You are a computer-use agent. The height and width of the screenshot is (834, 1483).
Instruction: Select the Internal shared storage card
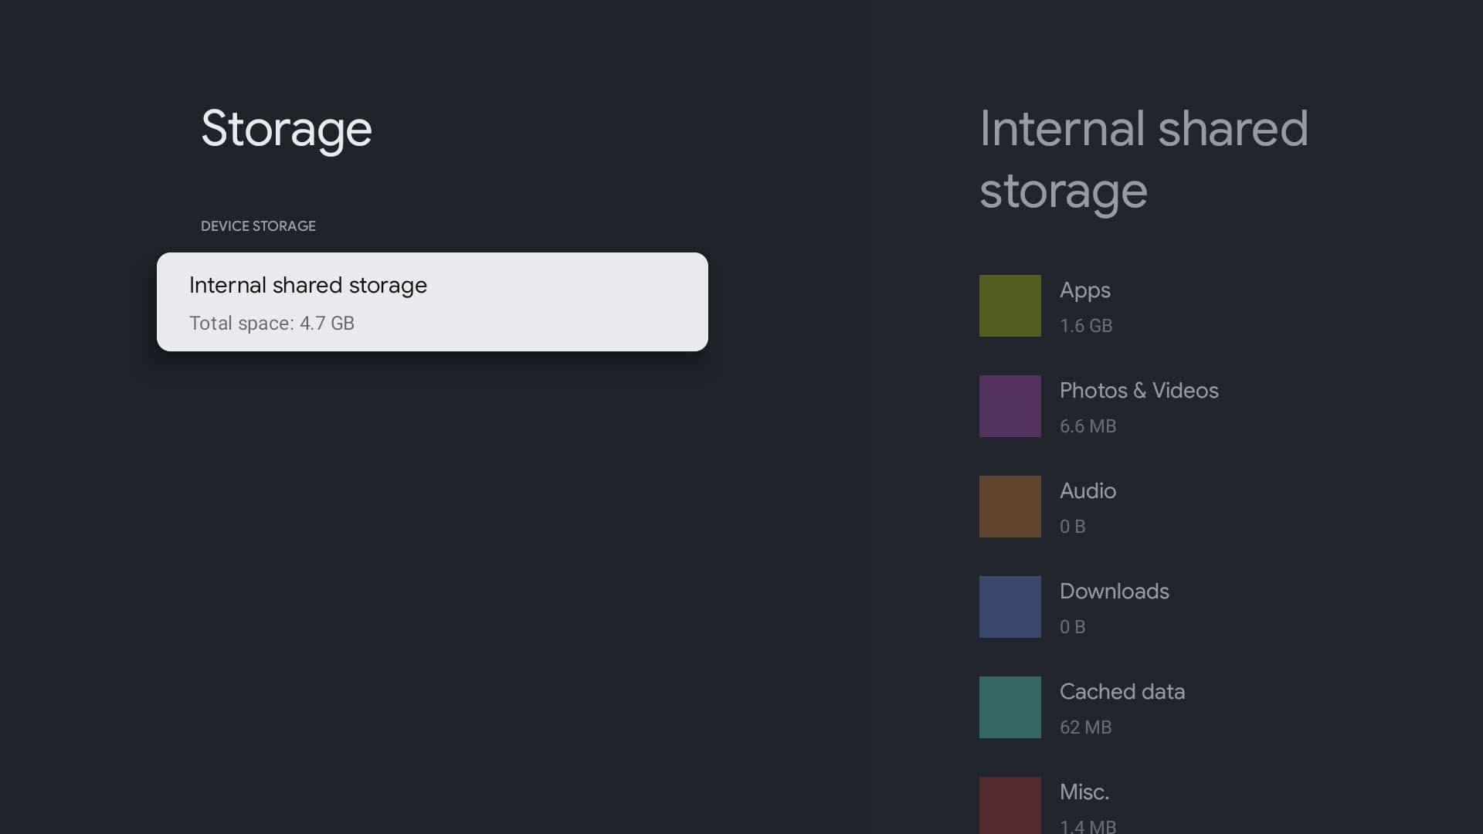433,301
